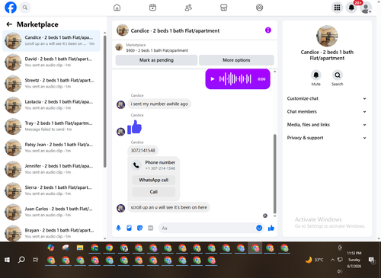Click the $900 Marketplace listing thumbnail
The height and width of the screenshot is (278, 381).
[119, 47]
